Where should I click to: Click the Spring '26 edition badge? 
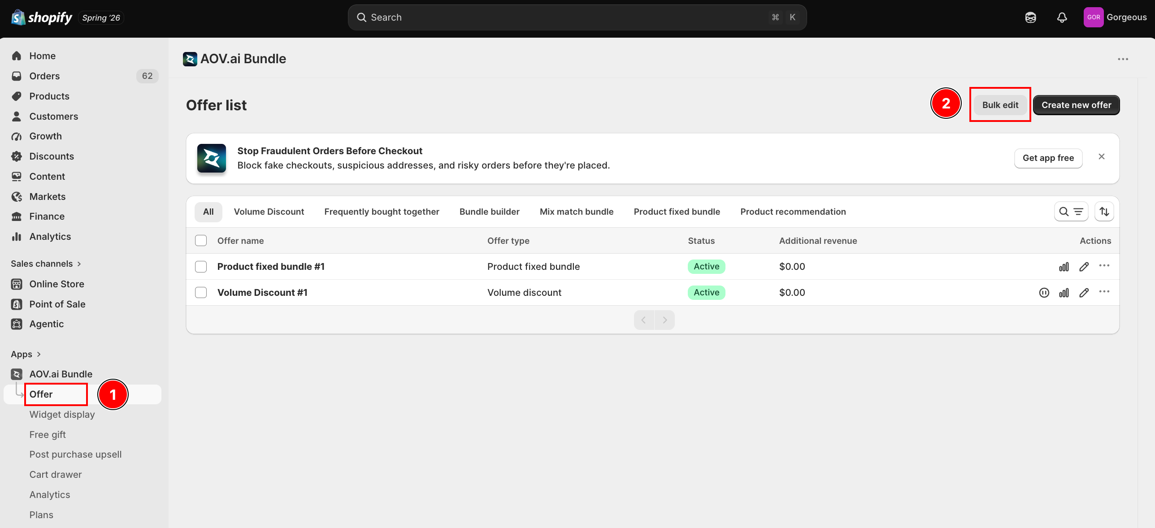pyautogui.click(x=101, y=18)
